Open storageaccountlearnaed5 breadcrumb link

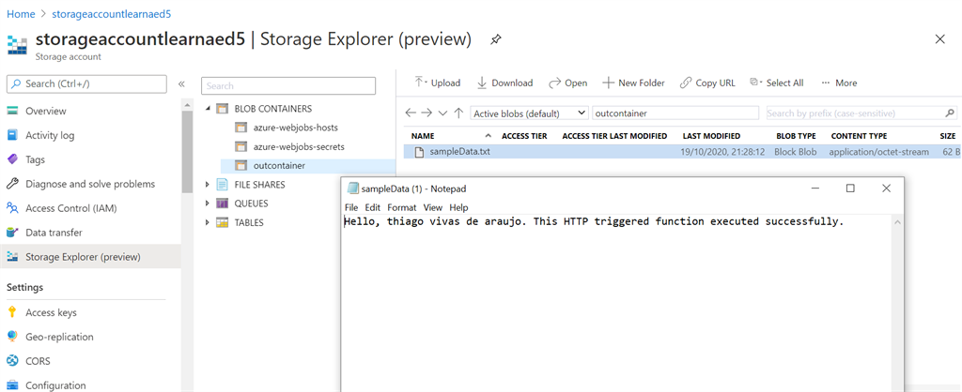(111, 13)
